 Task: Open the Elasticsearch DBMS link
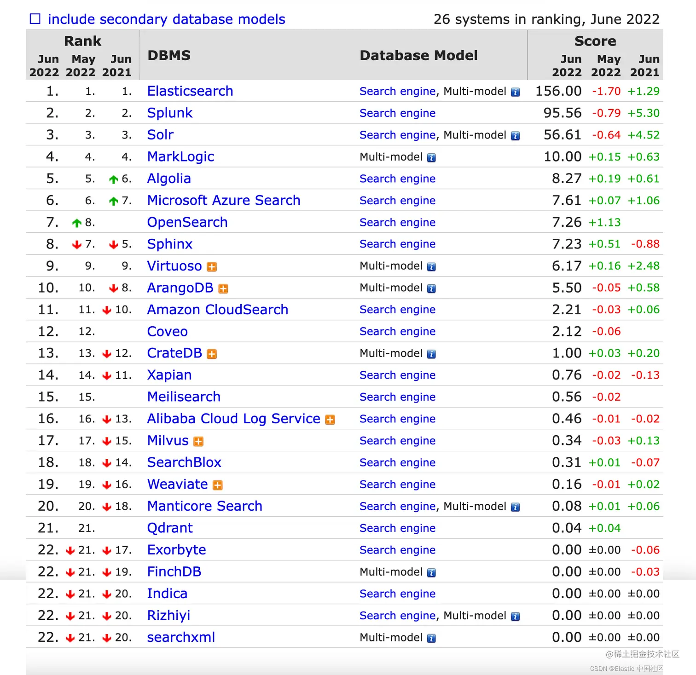(x=190, y=91)
